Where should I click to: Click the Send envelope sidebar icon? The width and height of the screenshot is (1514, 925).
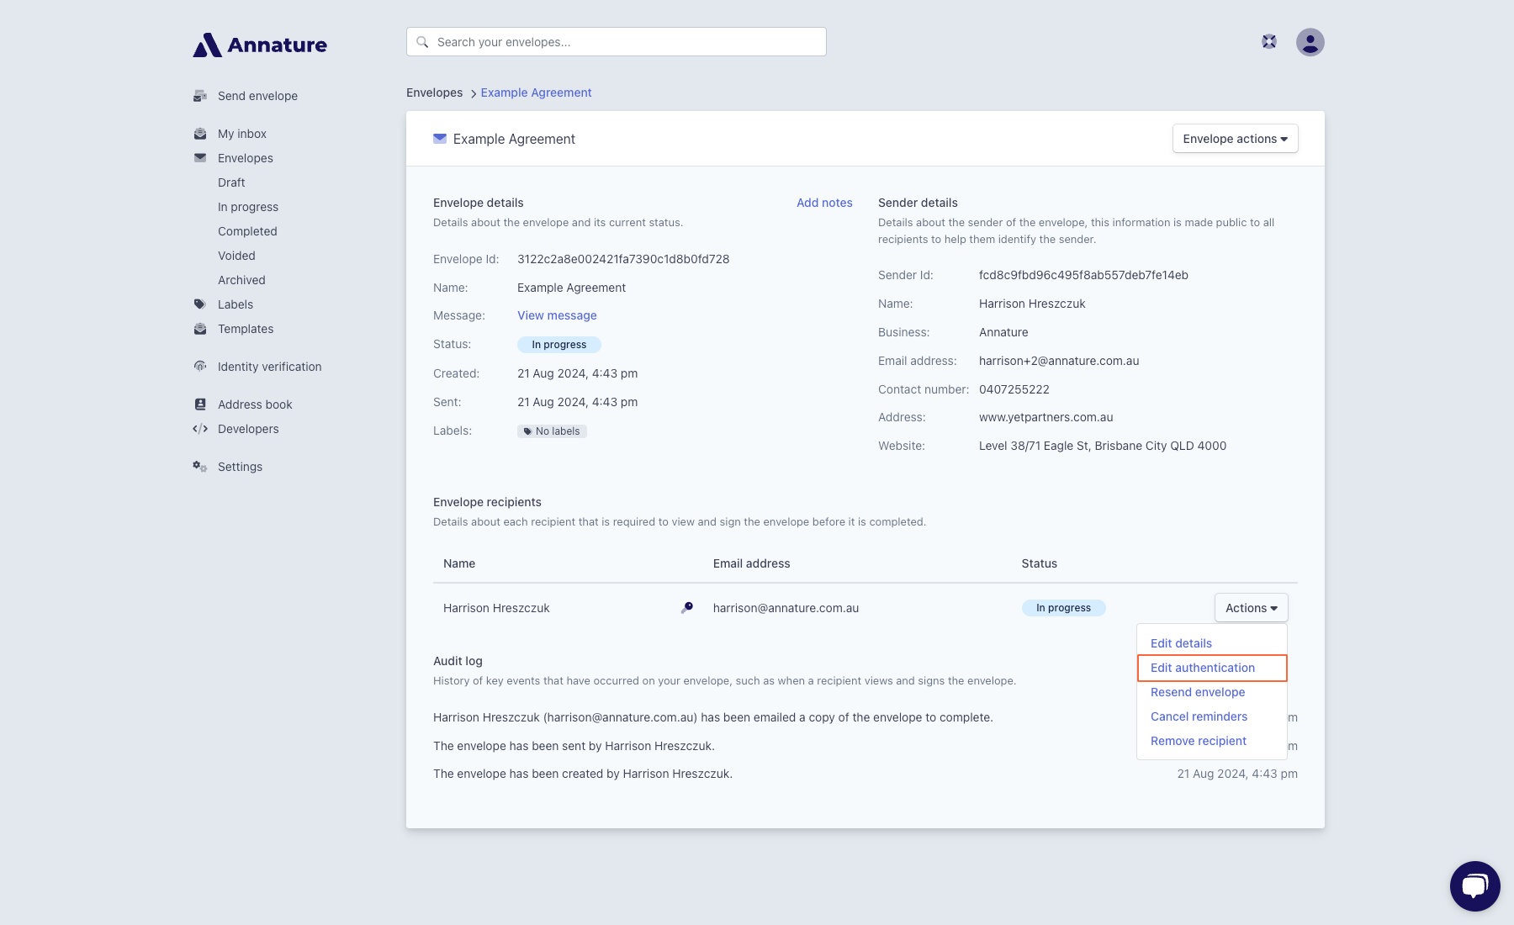(x=200, y=96)
